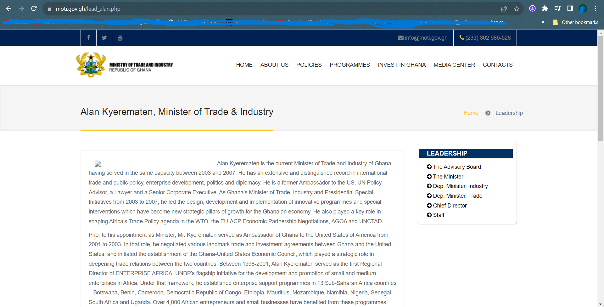
Task: Open the ministry's Twitter icon
Action: (104, 38)
